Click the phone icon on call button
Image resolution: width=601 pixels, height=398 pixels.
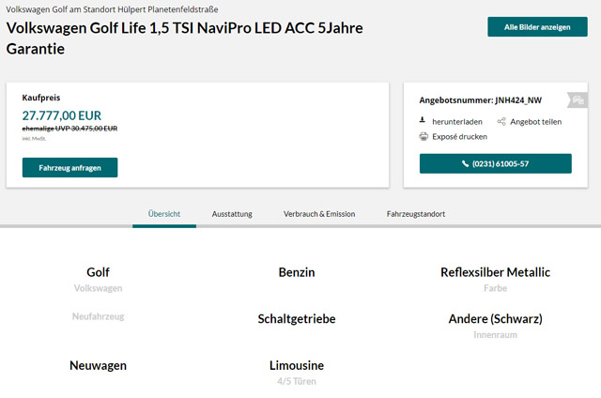click(x=465, y=164)
